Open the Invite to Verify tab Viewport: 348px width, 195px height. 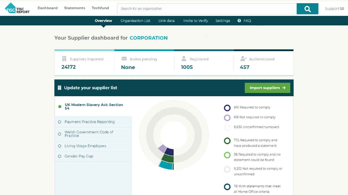(x=195, y=21)
